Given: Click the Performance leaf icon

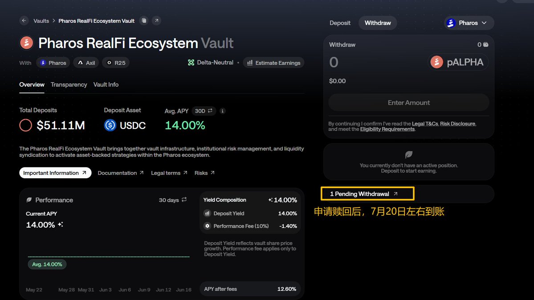Looking at the screenshot, I should [x=29, y=200].
